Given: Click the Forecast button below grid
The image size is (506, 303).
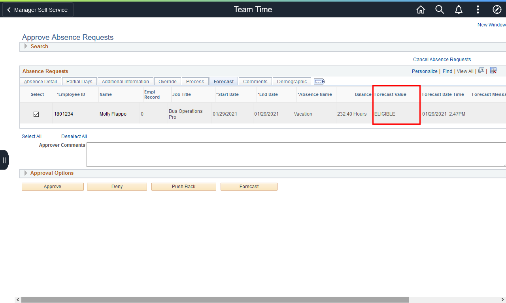Looking at the screenshot, I should pyautogui.click(x=249, y=187).
